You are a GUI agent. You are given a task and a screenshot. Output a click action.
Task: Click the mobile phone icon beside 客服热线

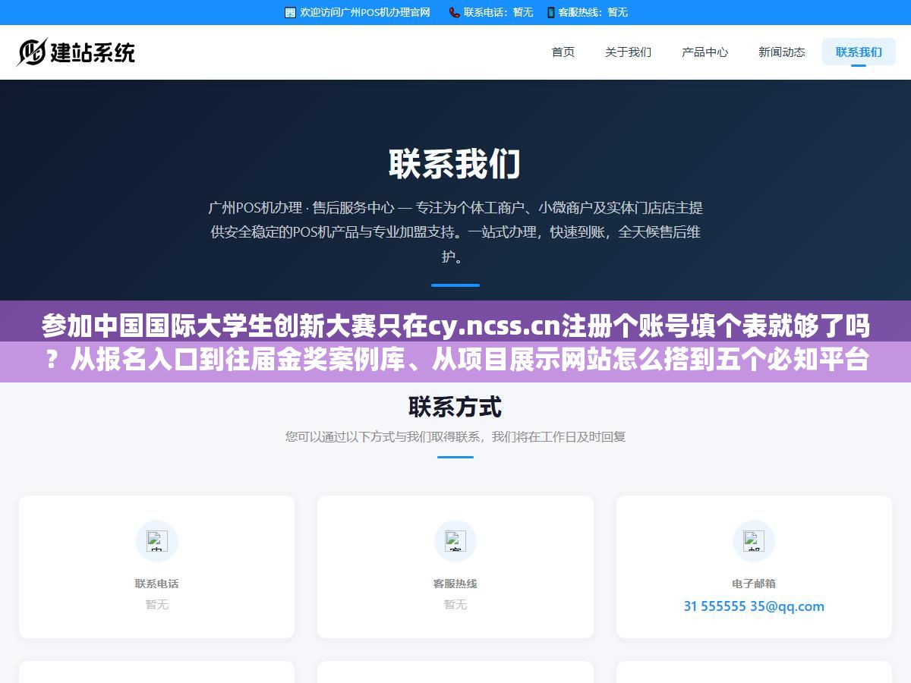point(550,12)
